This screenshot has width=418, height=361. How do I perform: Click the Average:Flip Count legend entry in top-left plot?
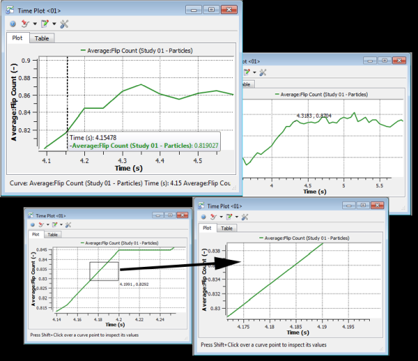[137, 50]
